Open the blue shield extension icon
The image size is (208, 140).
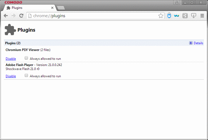tap(169, 15)
